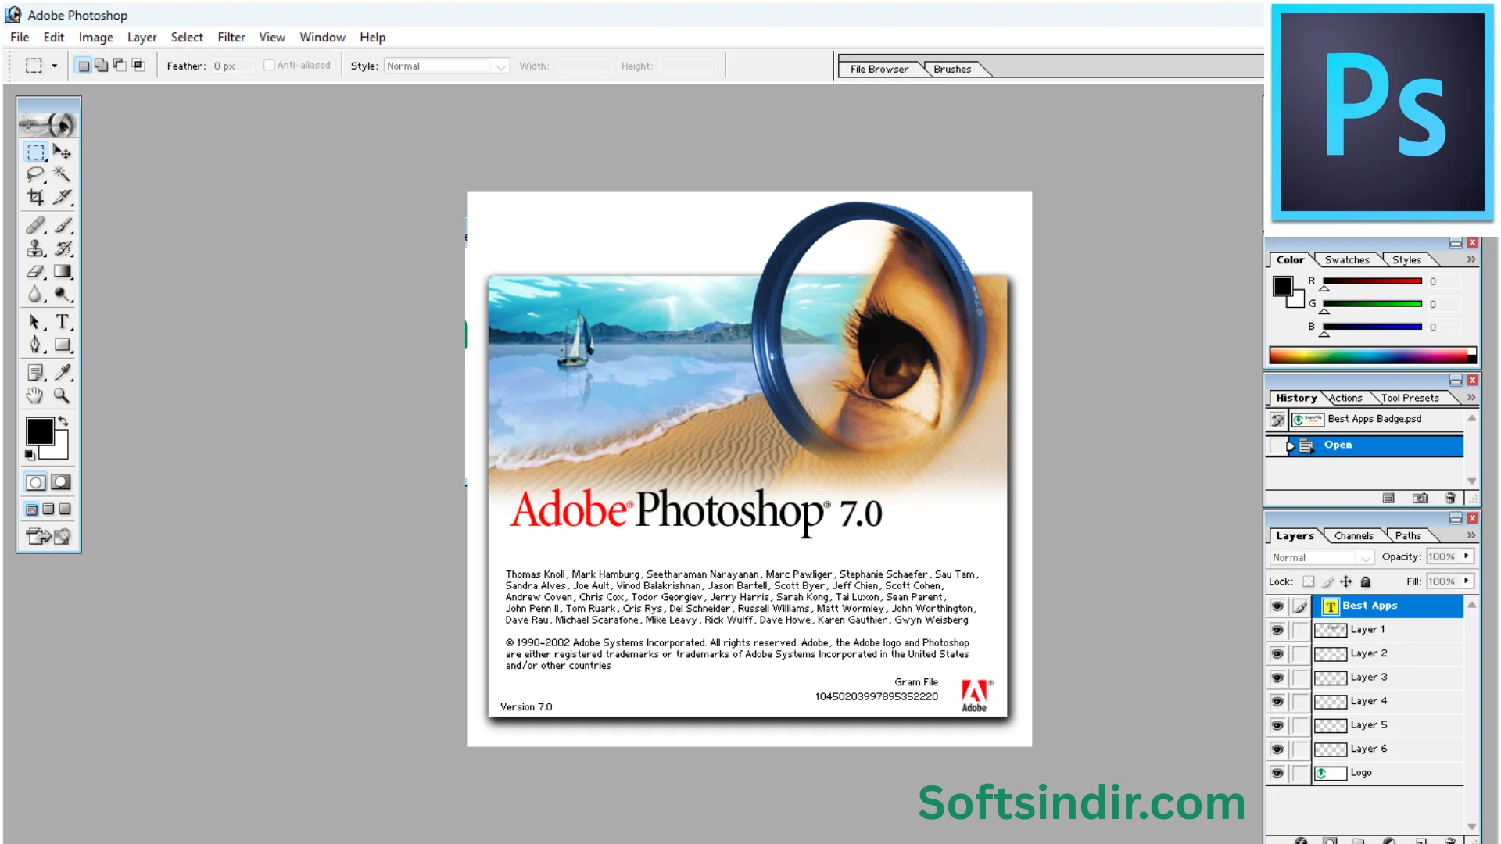Toggle visibility of Logo layer
Image resolution: width=1501 pixels, height=844 pixels.
(1277, 773)
